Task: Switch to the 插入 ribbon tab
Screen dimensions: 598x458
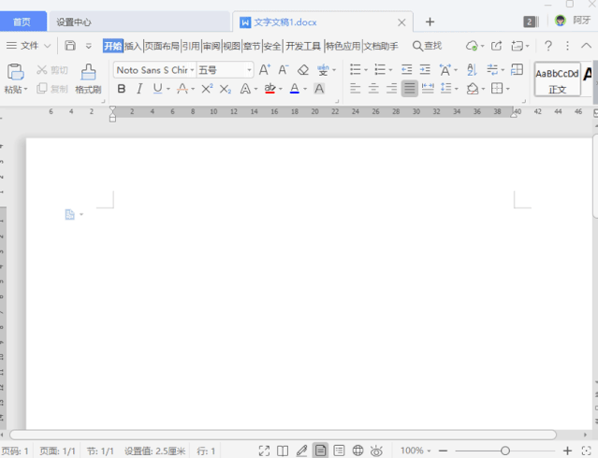Action: (x=133, y=45)
